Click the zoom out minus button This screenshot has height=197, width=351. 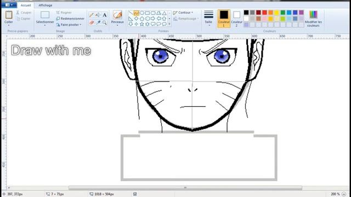coord(344,194)
